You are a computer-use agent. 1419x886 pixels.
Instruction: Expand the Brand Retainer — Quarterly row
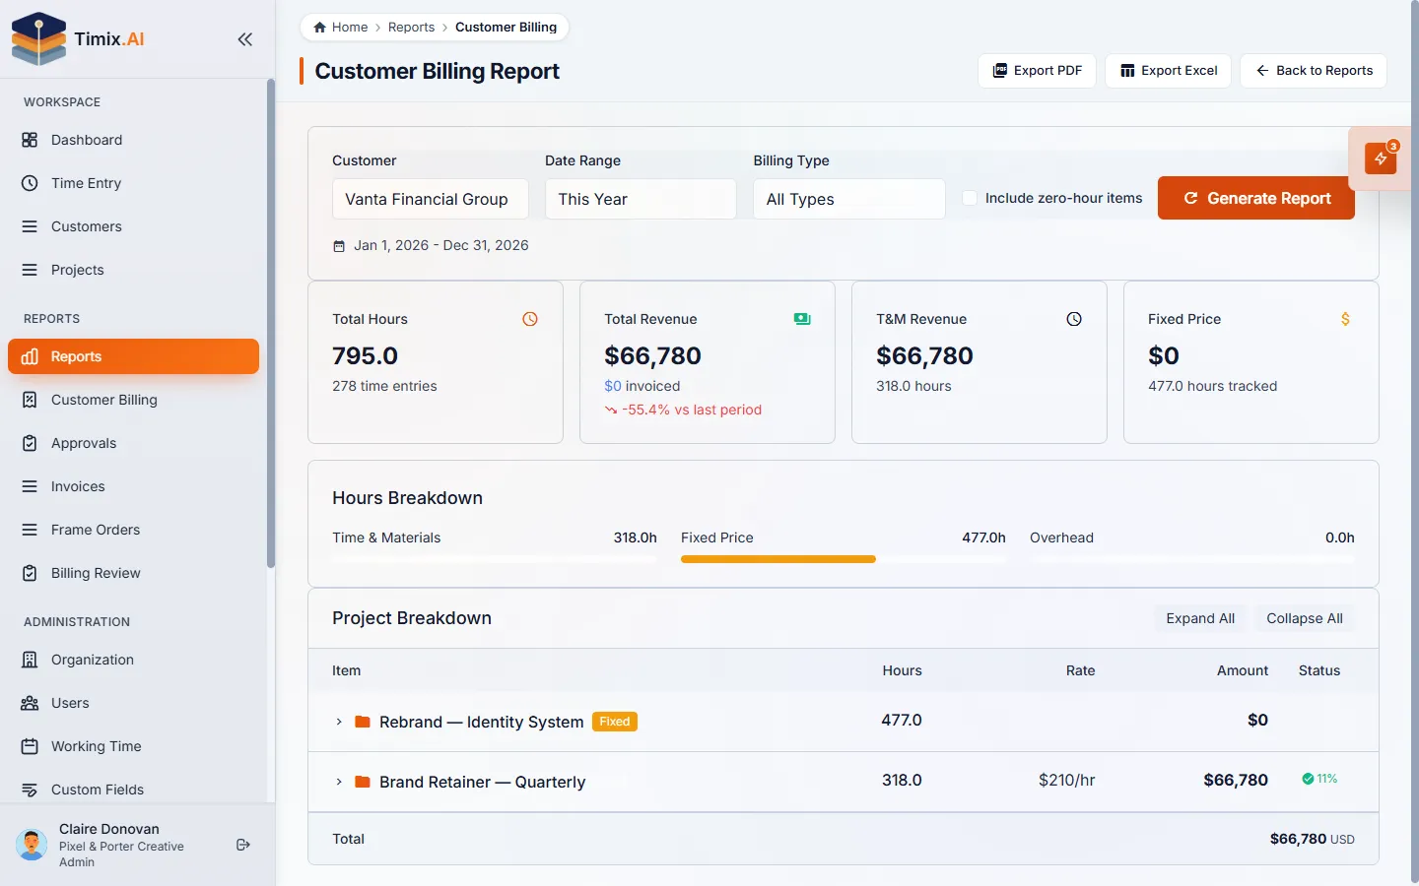coord(339,782)
